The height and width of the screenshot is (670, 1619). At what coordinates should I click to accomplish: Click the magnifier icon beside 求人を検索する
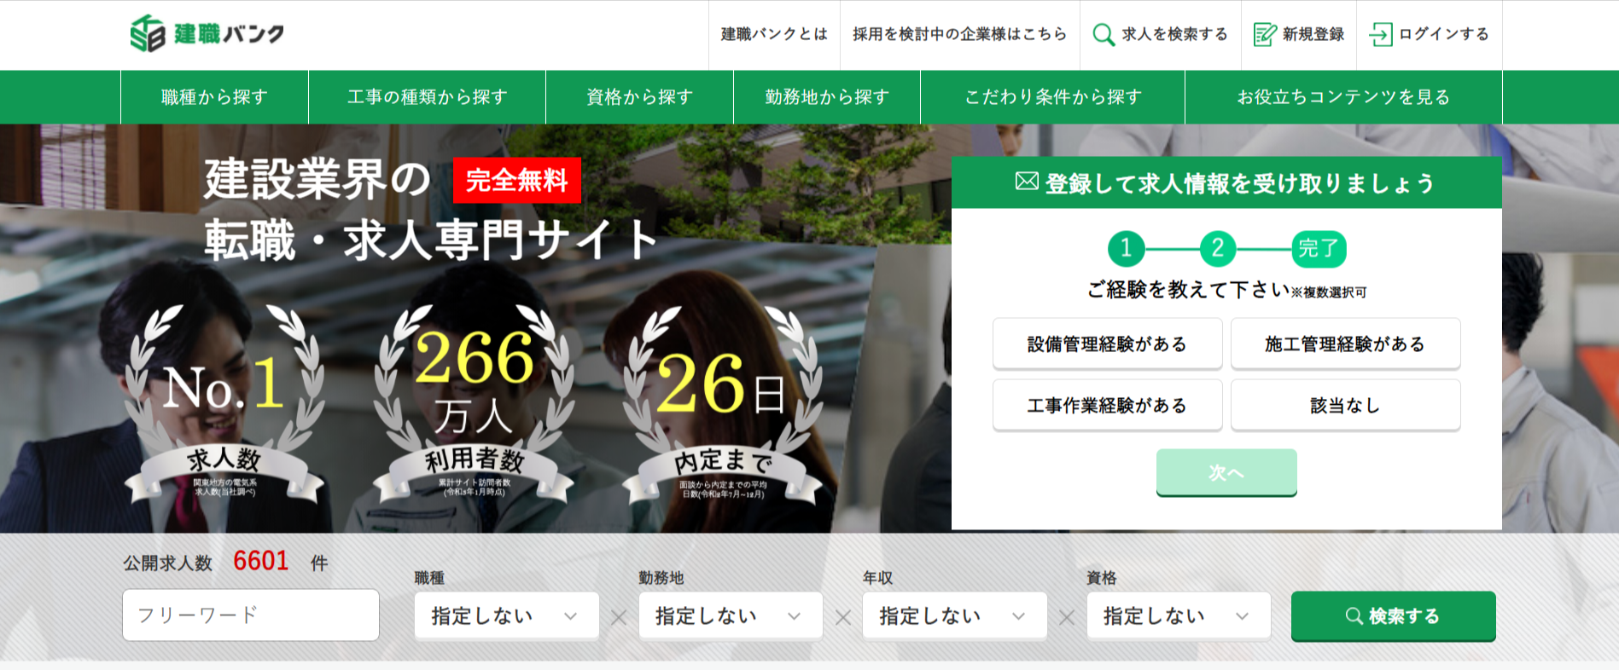(x=1104, y=34)
